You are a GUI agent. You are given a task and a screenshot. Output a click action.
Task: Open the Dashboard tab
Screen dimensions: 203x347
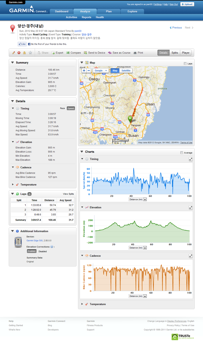61,12
